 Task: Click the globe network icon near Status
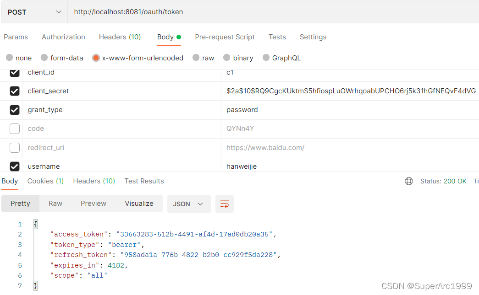pos(409,181)
